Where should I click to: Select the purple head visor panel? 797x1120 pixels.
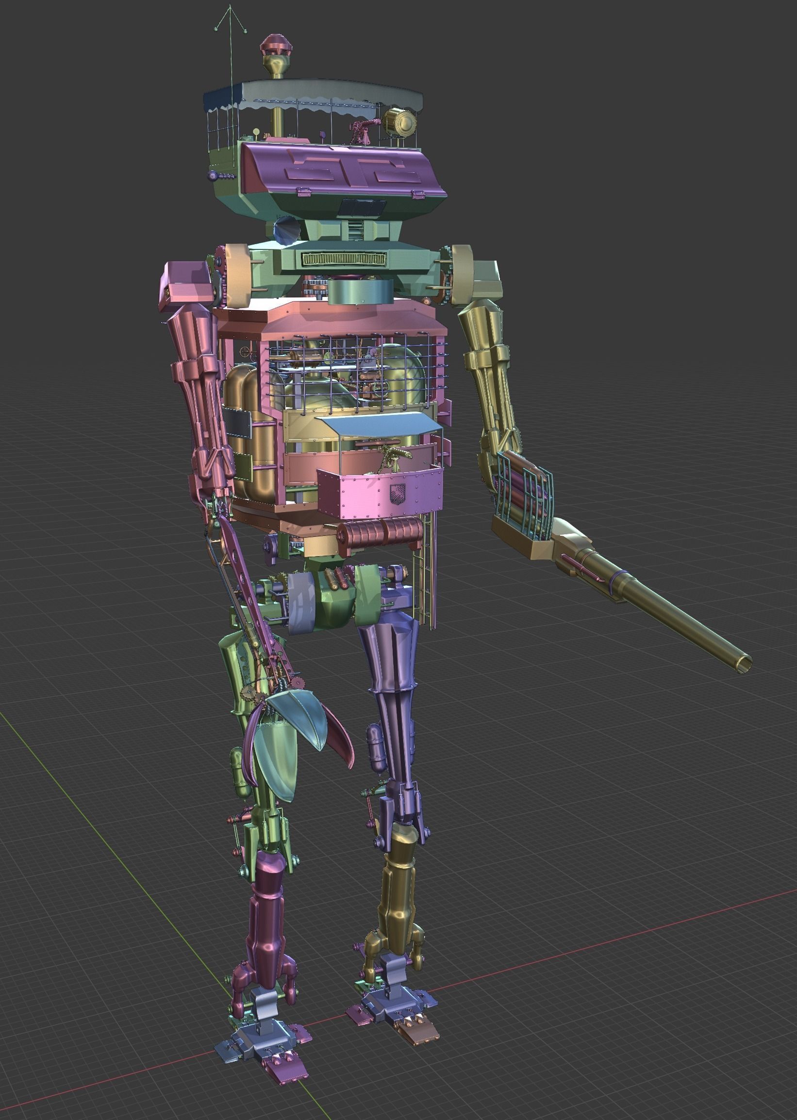click(345, 170)
